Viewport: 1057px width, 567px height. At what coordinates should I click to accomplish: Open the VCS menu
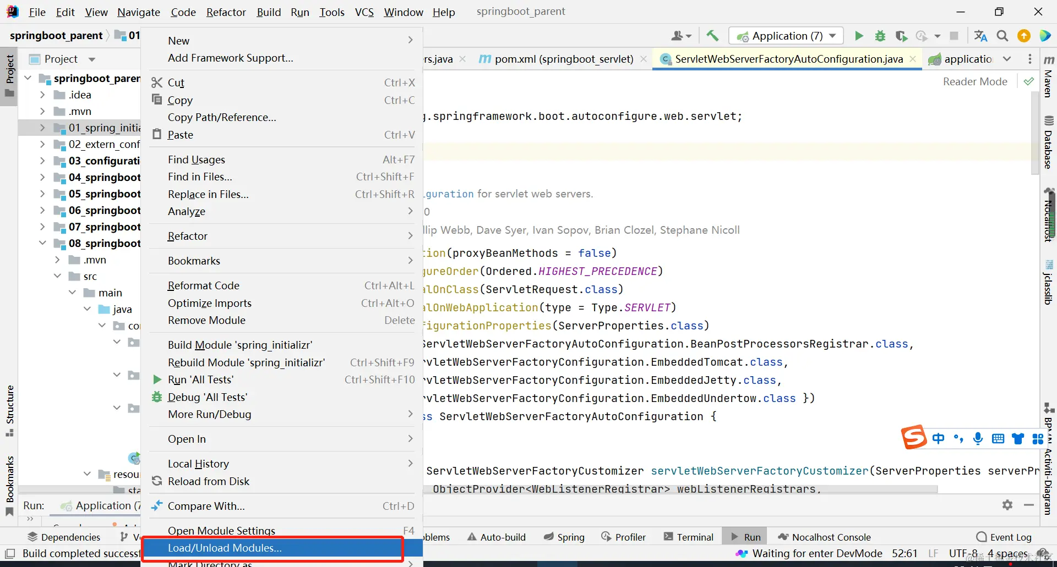click(364, 12)
